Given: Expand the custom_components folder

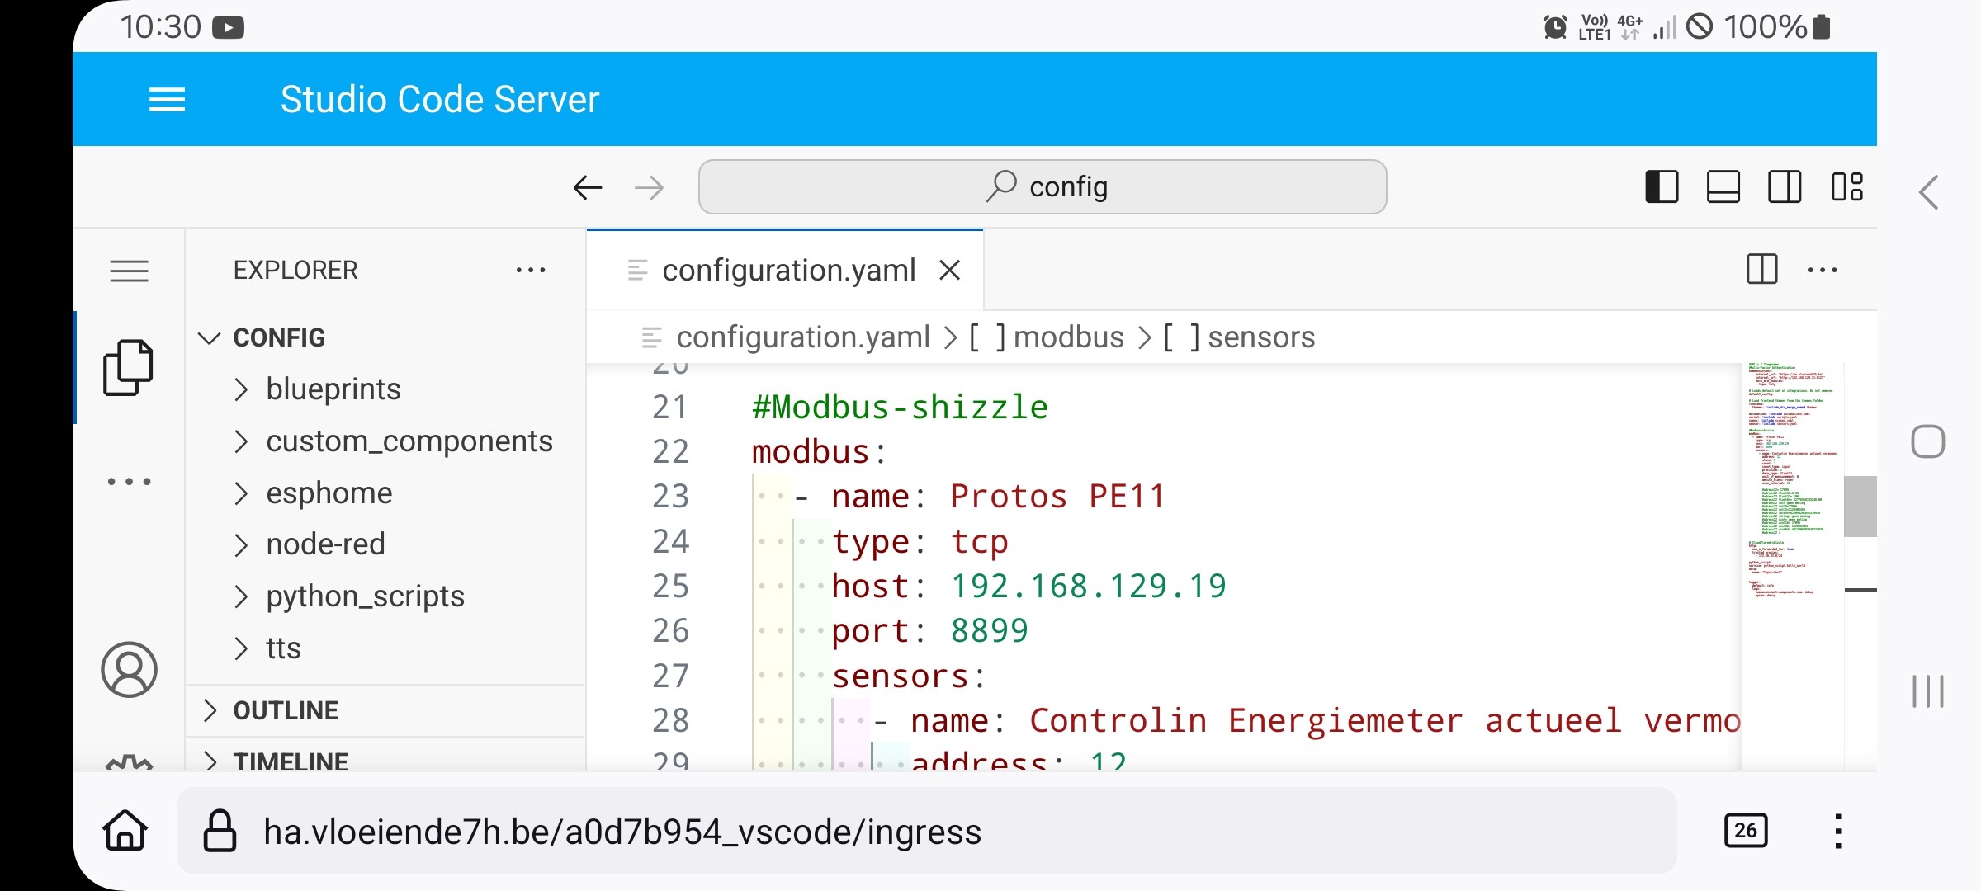Looking at the screenshot, I should click(409, 441).
